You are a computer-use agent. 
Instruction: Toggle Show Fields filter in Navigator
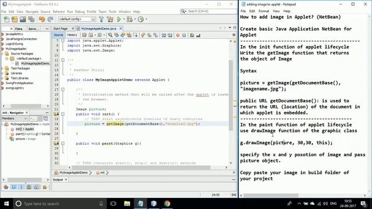pos(14,187)
